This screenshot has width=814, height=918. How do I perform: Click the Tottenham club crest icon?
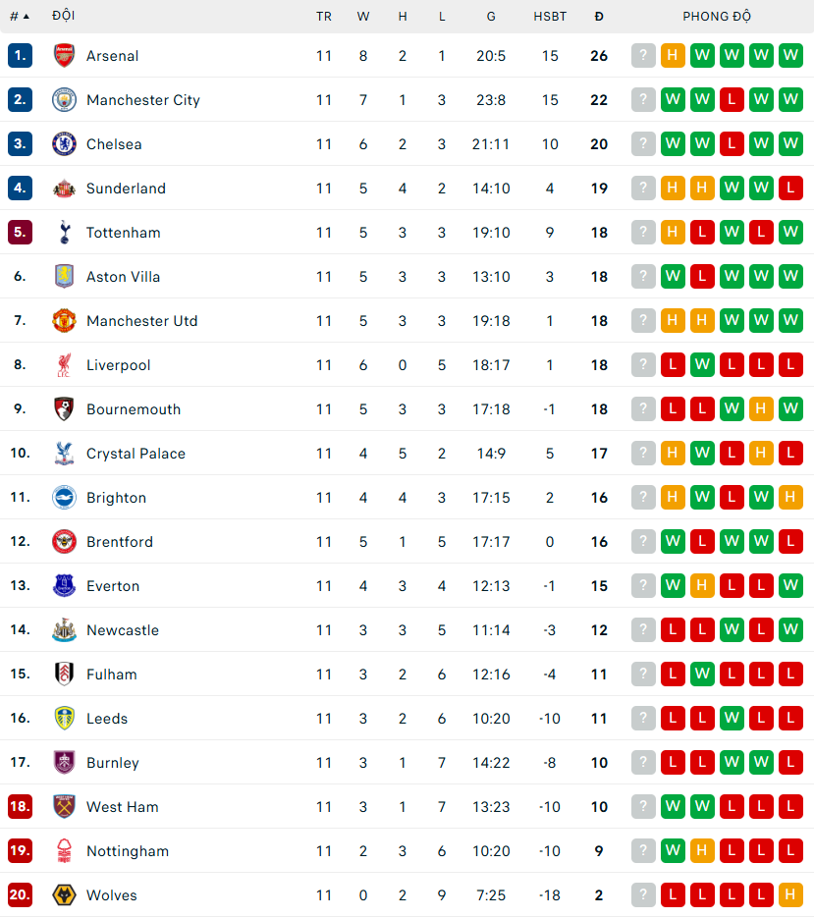[64, 233]
